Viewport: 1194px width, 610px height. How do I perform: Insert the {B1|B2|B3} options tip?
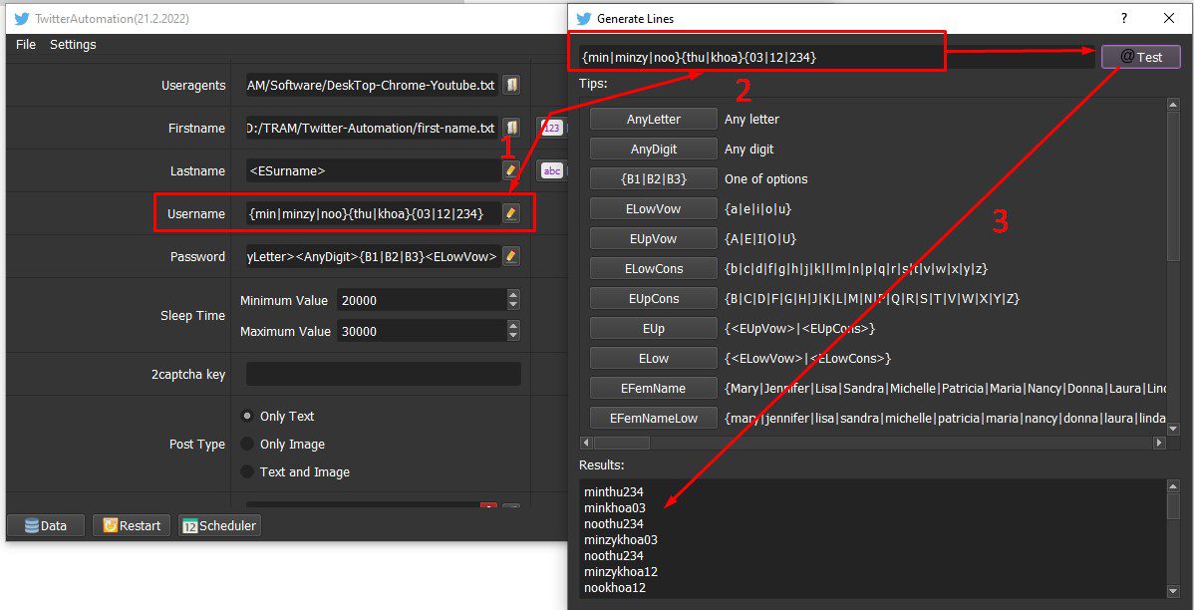click(654, 179)
